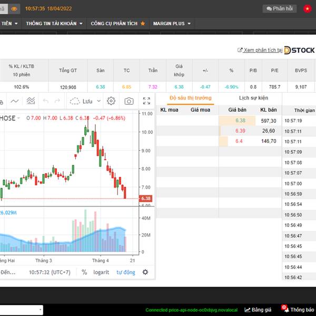This screenshot has width=316, height=316.
Task: Open THÔNG TIN TÀI KHOẢN menu
Action: [54, 24]
